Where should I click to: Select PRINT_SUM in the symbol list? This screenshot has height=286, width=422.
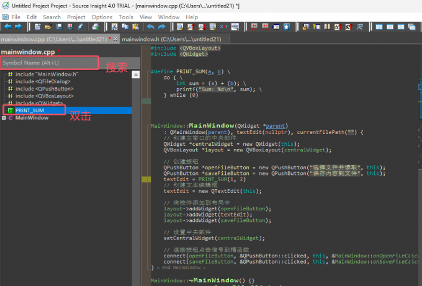pos(30,110)
